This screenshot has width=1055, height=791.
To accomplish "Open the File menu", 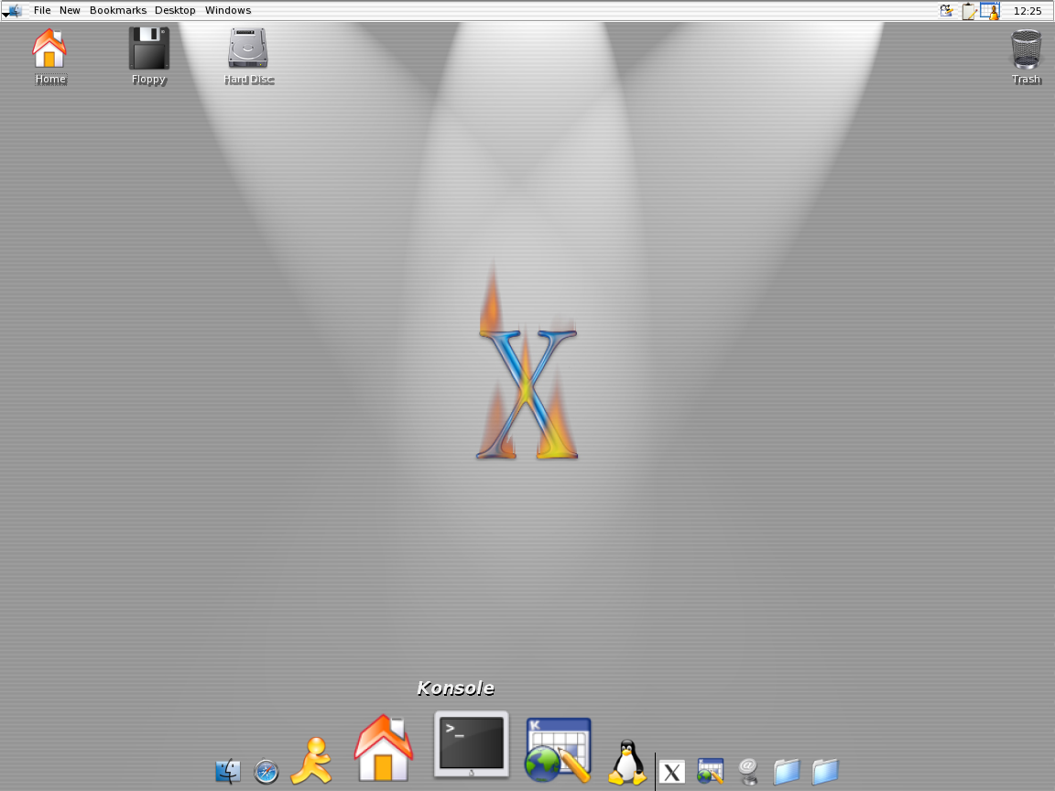I will [42, 11].
